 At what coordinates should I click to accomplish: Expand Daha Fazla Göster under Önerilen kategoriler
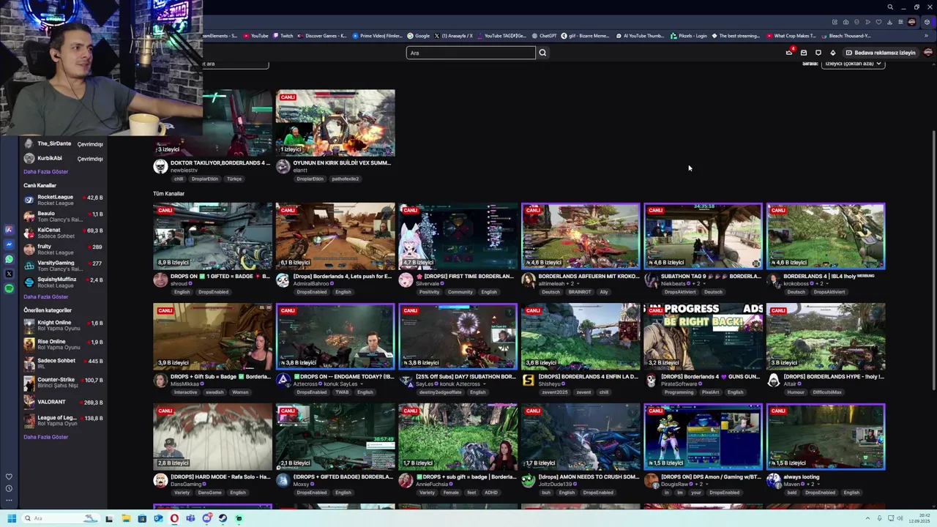[x=45, y=437]
